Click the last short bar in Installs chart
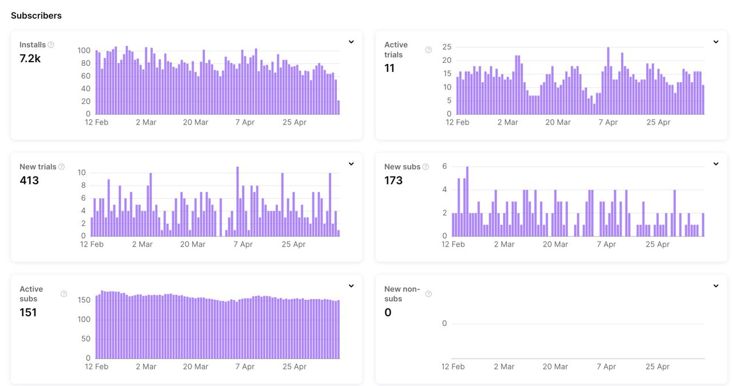732x386 pixels. click(x=339, y=107)
